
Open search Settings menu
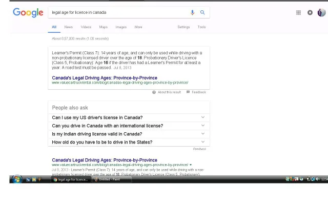pos(183,27)
